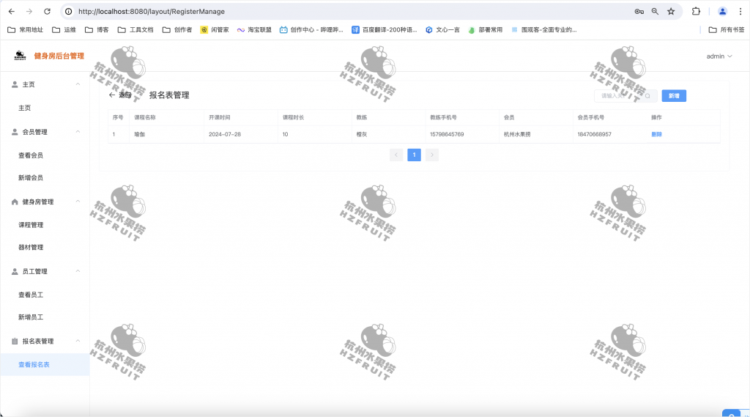Open the 工具文档 bookmarks folder
750x417 pixels.
(135, 30)
